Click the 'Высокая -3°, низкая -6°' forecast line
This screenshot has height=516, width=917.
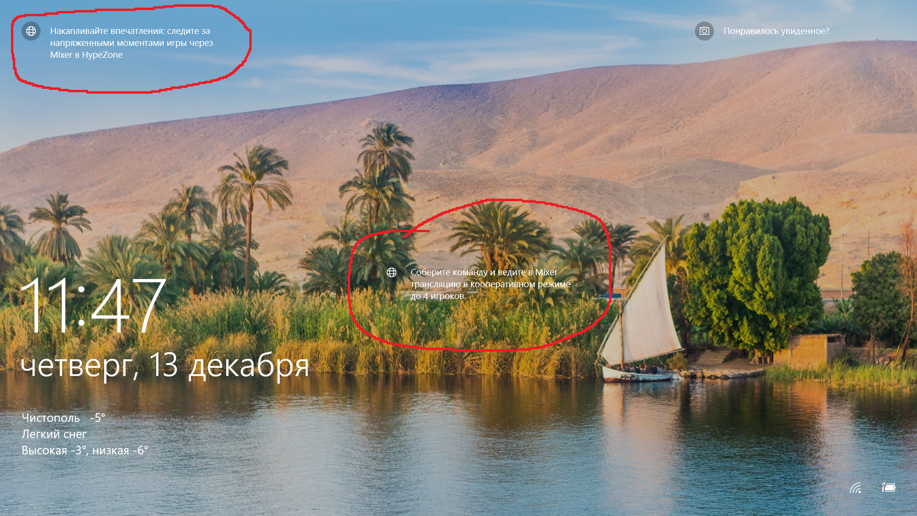point(85,451)
